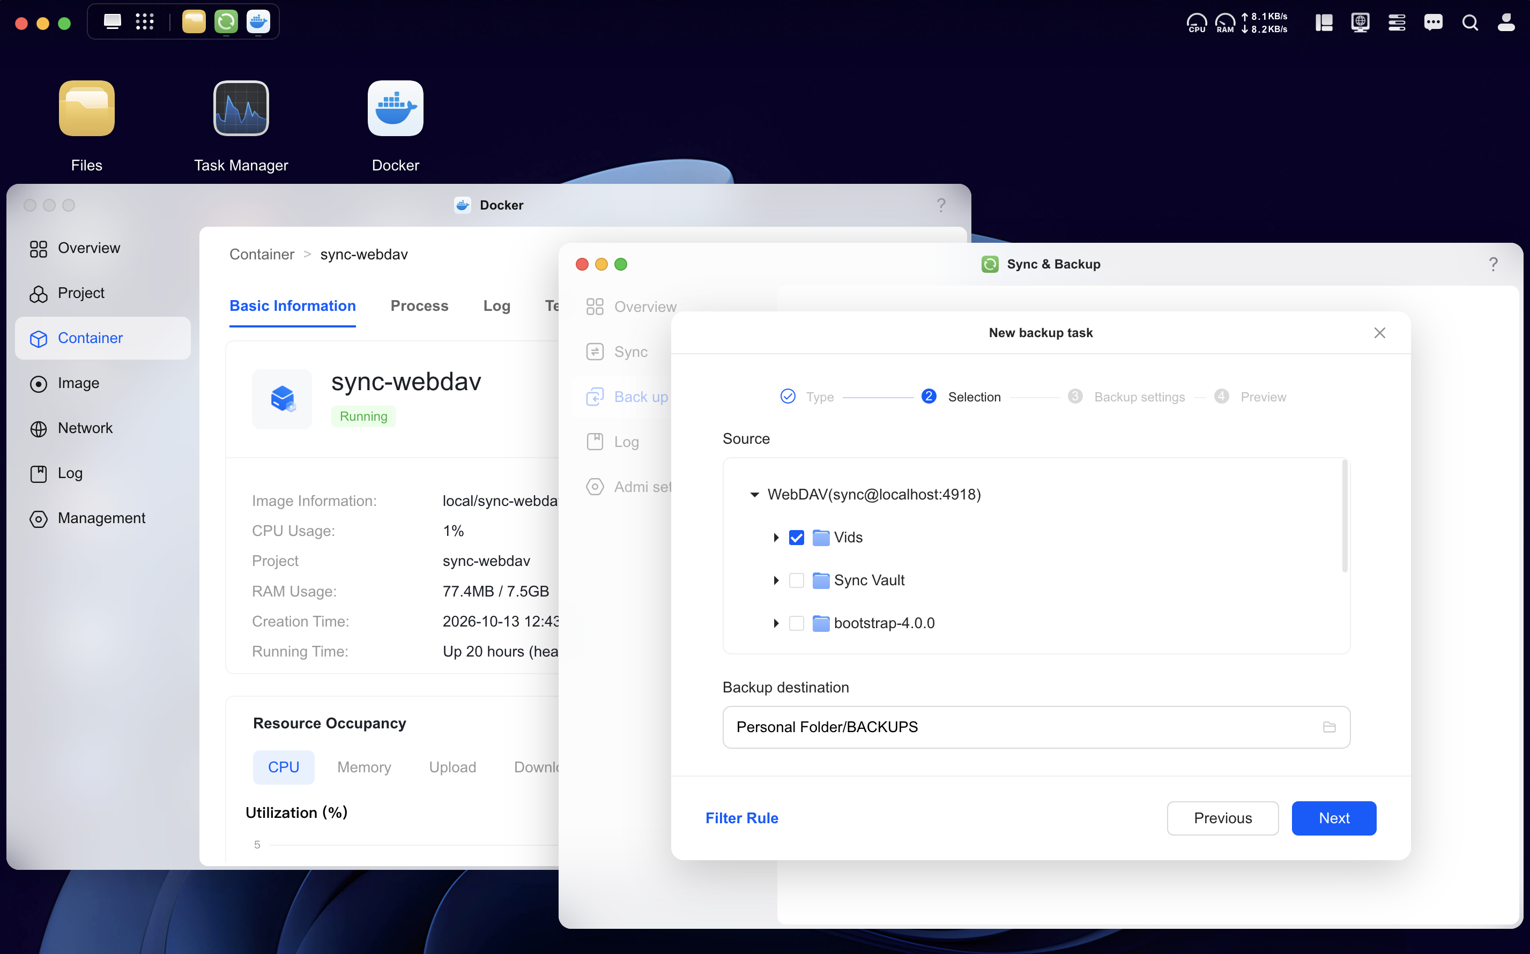Open Image in the Docker sidebar

point(103,383)
